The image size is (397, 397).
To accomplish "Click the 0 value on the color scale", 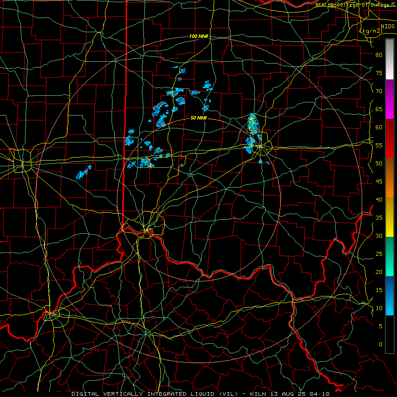I will (x=381, y=345).
